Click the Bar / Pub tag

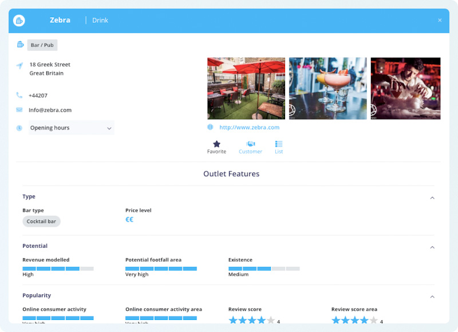coord(42,45)
